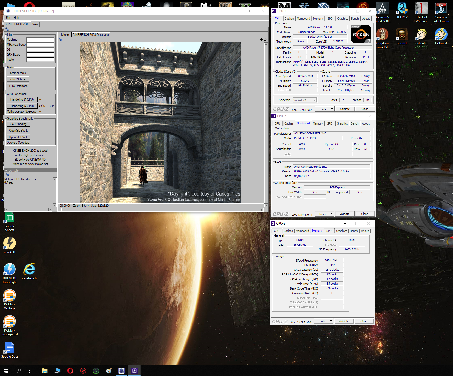Click console vertical scrollbar up arrow
The height and width of the screenshot is (378, 453).
(55, 179)
